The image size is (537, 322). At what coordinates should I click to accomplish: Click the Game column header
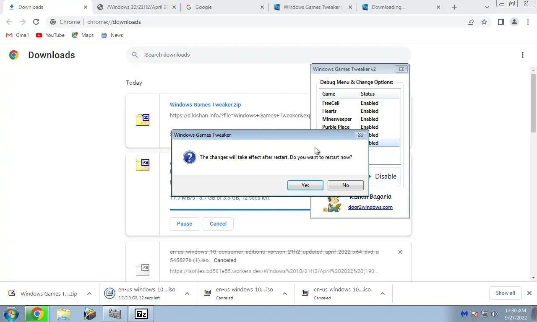(339, 93)
